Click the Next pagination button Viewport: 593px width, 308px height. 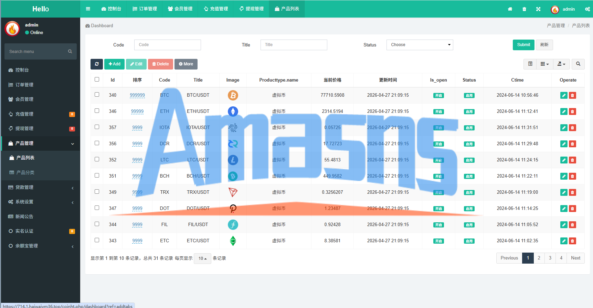pyautogui.click(x=575, y=258)
